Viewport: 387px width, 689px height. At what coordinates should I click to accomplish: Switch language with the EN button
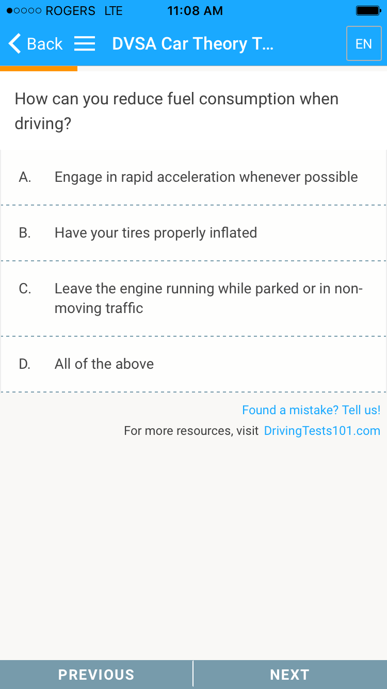(x=364, y=44)
